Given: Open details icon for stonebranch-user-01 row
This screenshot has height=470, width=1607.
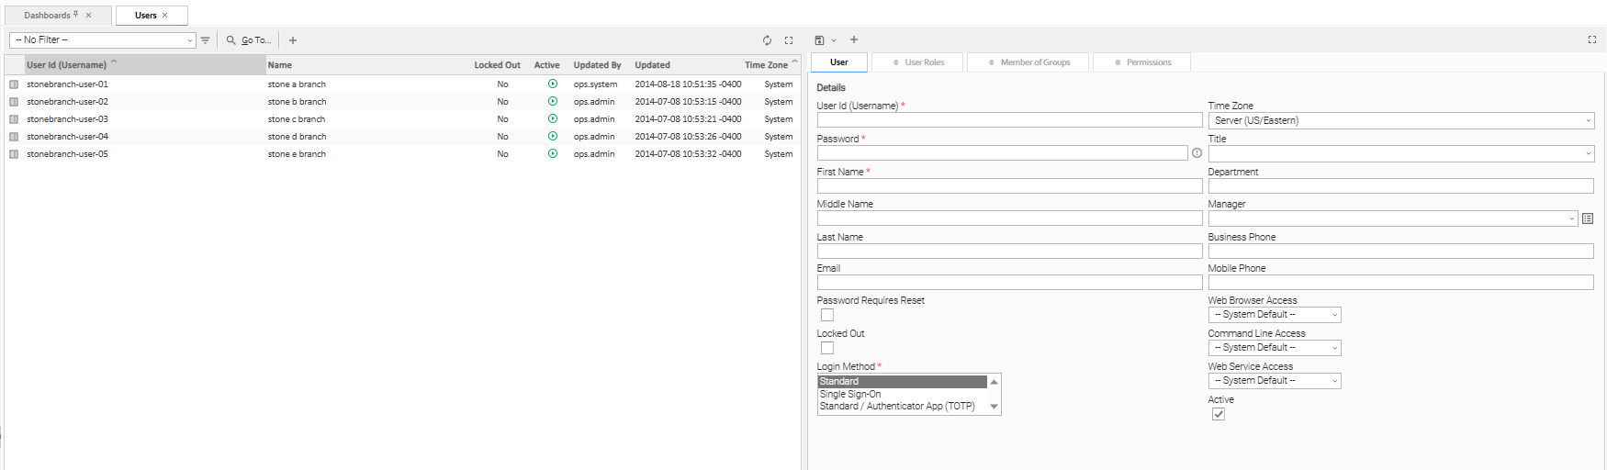Looking at the screenshot, I should click(x=14, y=84).
